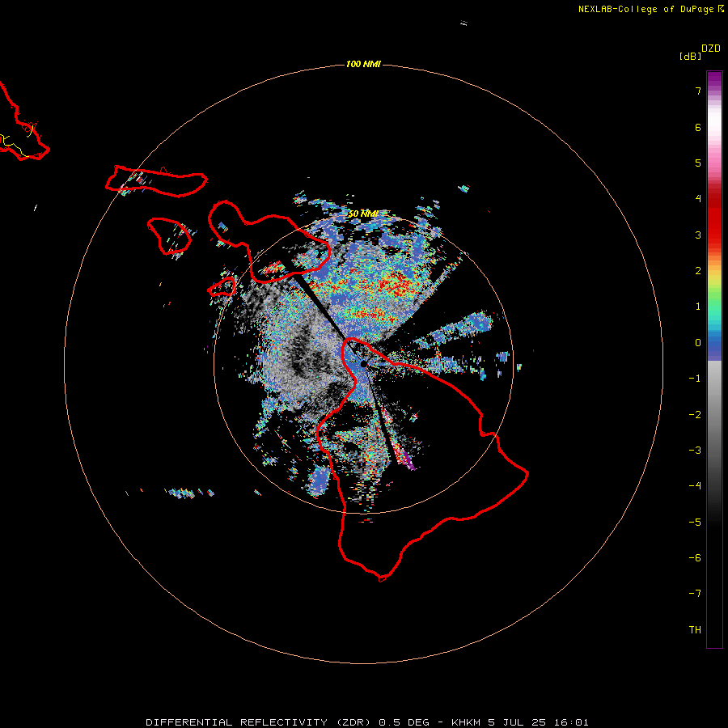728x728 pixels.
Task: Click the 50 NMI range ring label
Action: 362,214
